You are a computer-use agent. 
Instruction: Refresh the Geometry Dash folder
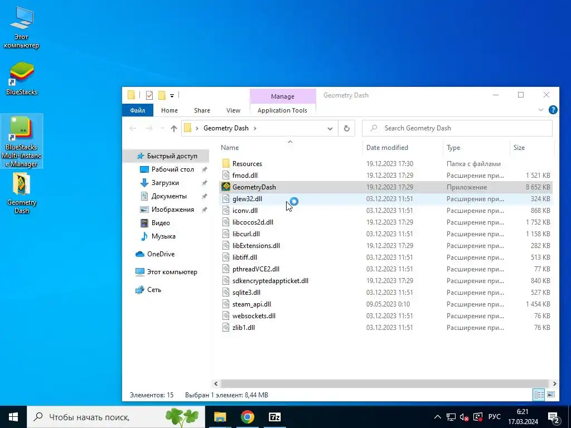pos(347,129)
